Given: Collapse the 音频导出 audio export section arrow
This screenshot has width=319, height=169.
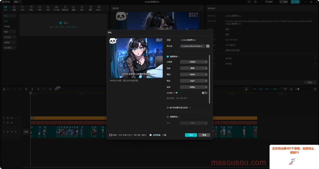Looking at the screenshot, I should (179, 117).
